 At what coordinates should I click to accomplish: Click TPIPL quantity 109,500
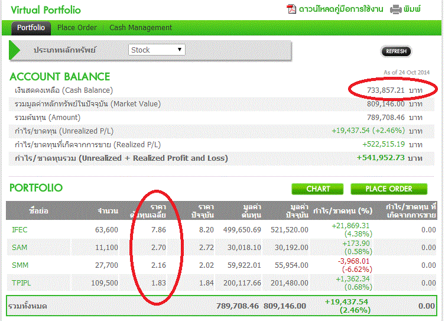105,283
